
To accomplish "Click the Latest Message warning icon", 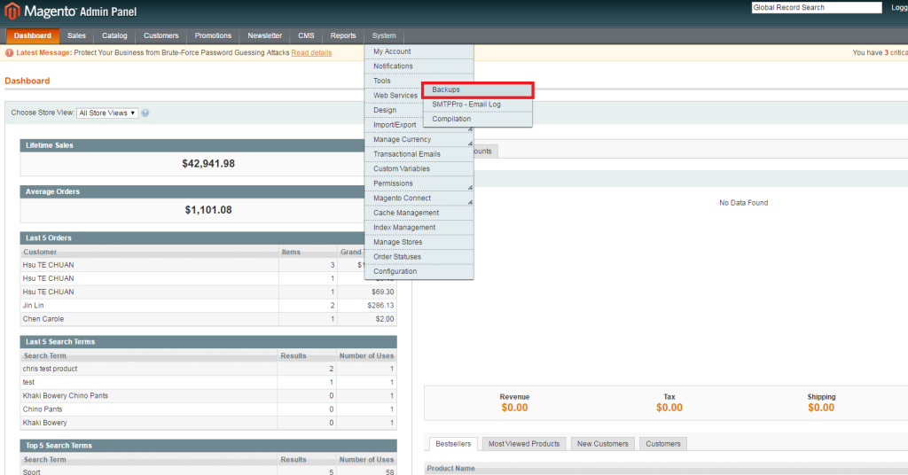I will tap(9, 53).
